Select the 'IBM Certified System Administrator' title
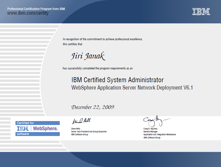Screen dimensions: 221x167 [117, 80]
